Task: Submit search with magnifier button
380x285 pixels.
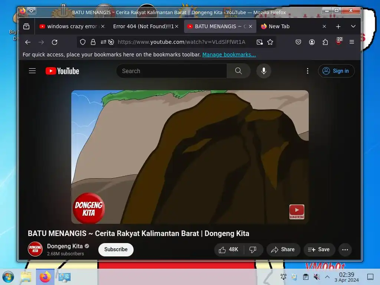Action: click(x=239, y=71)
